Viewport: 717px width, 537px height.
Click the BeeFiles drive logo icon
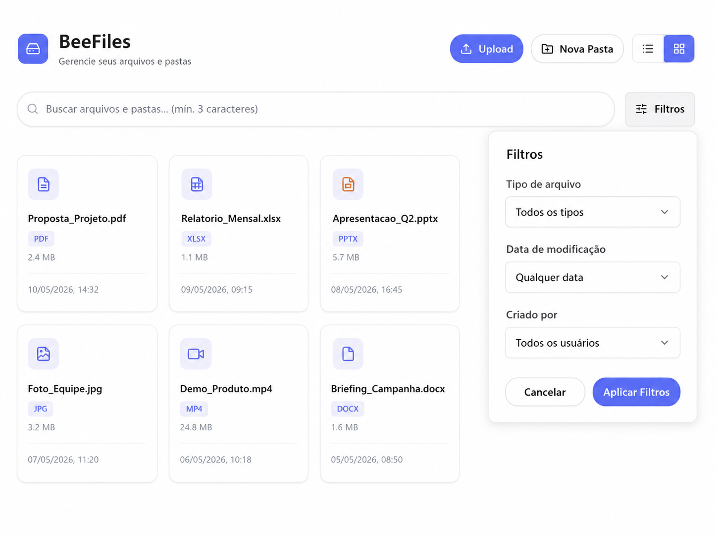tap(33, 49)
